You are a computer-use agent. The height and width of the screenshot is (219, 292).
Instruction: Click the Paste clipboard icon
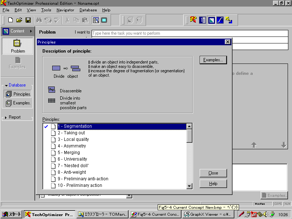(85, 20)
